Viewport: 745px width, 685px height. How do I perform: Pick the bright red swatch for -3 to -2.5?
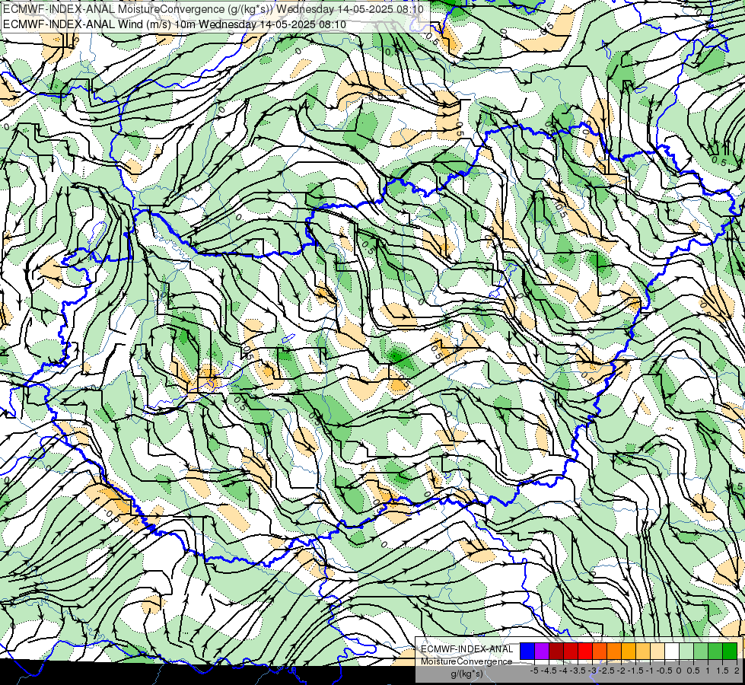(585, 652)
